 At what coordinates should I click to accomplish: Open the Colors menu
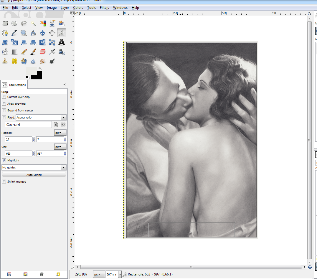coord(78,8)
